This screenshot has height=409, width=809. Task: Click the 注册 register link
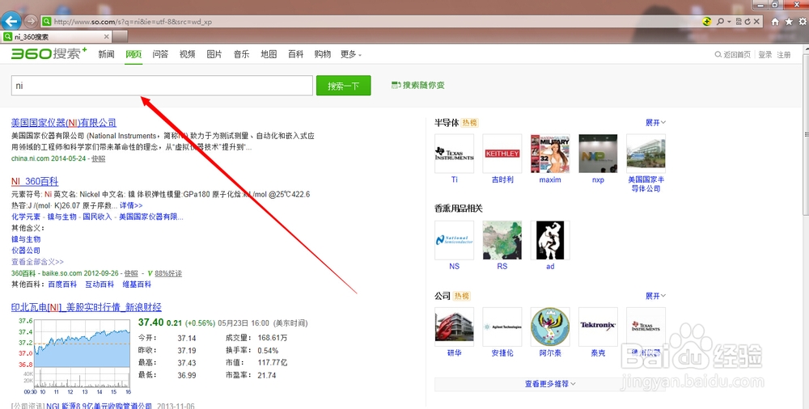pos(784,55)
